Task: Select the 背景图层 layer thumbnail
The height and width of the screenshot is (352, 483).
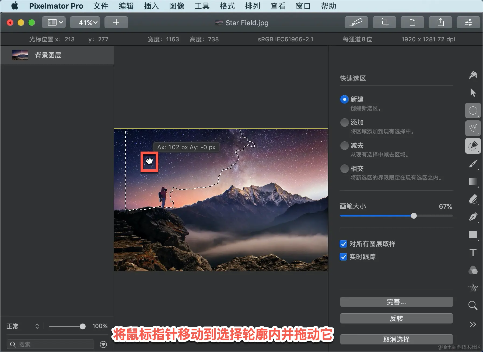Action: click(20, 55)
